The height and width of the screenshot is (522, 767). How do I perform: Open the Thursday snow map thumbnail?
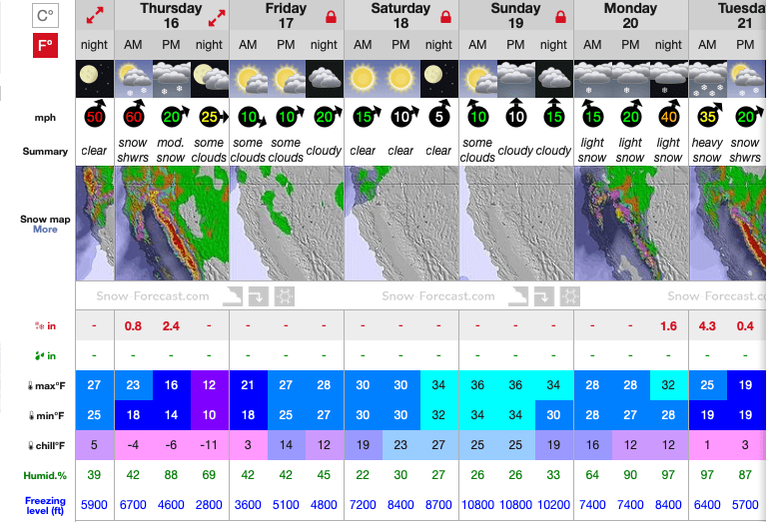[172, 224]
